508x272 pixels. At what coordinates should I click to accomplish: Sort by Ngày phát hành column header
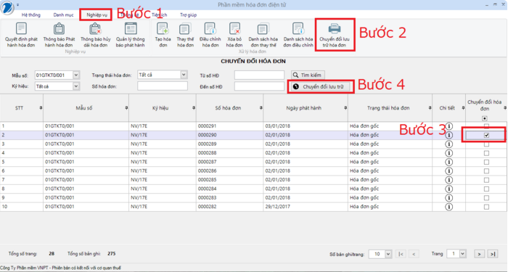(304, 108)
